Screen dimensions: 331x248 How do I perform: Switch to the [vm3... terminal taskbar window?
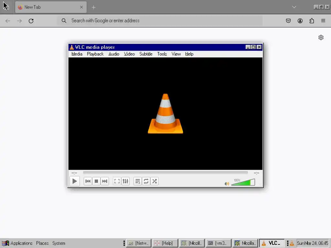(x=219, y=243)
